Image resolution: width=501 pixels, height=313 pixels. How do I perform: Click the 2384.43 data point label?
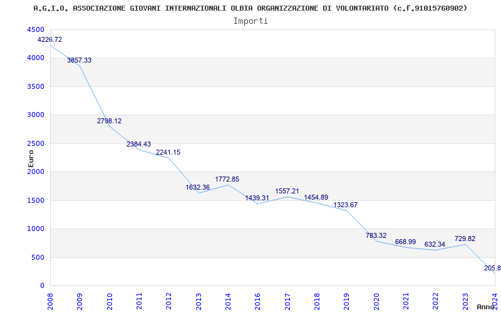point(138,144)
